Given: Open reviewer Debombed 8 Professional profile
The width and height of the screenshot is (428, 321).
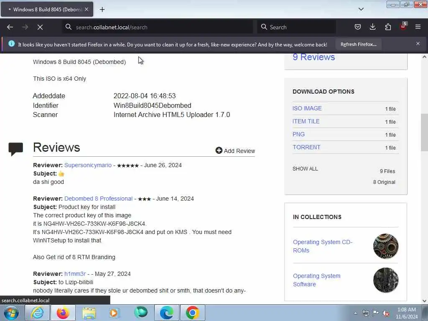Looking at the screenshot, I should [99, 199].
